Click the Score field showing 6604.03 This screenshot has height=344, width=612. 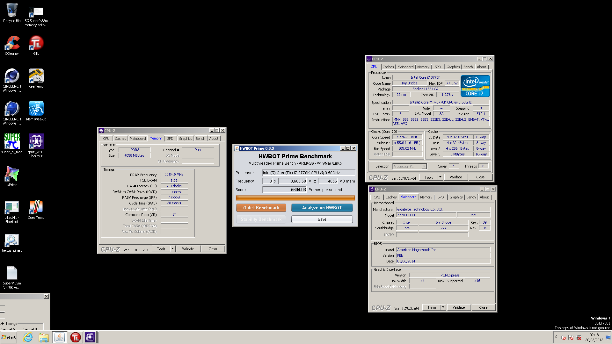[284, 190]
